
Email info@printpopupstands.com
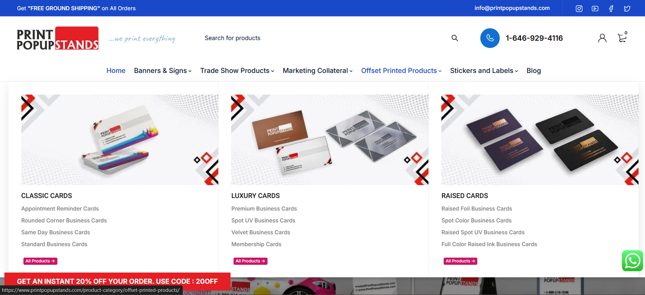tap(512, 8)
